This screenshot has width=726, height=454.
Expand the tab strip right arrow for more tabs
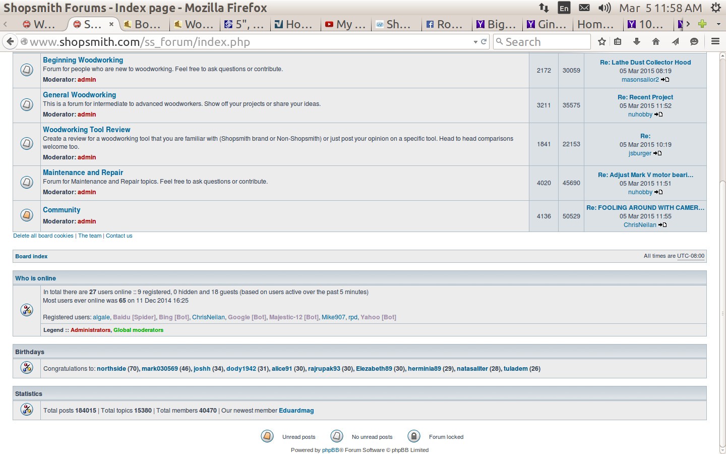688,24
